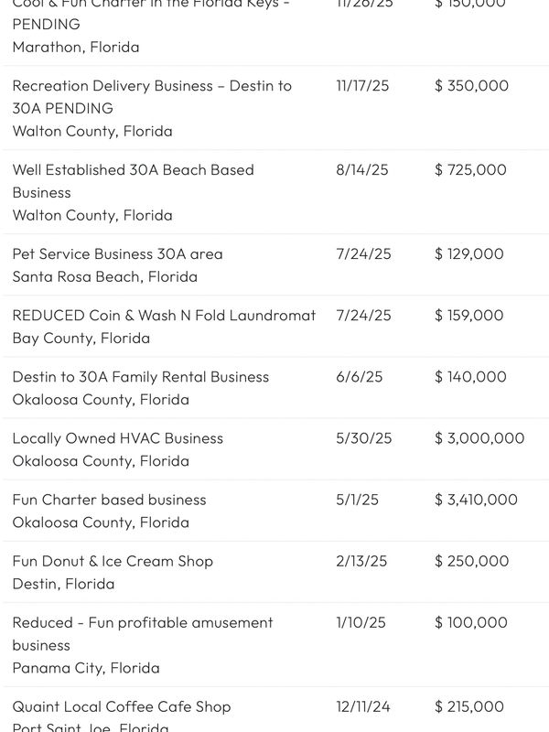This screenshot has height=732, width=549.
Task: Open Pet Service Business 30A area listing
Action: pyautogui.click(x=117, y=253)
